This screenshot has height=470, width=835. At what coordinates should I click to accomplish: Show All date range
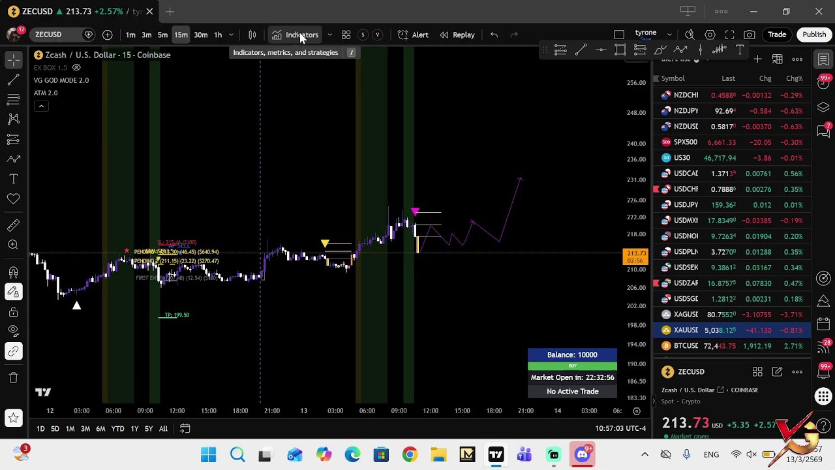pyautogui.click(x=163, y=429)
